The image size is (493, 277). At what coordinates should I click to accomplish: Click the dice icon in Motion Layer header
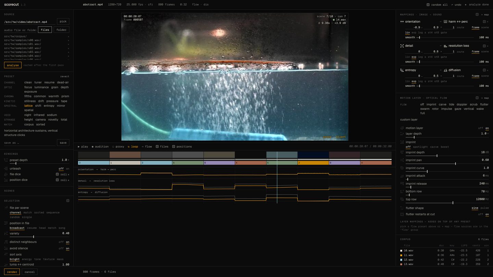pyautogui.click(x=477, y=98)
